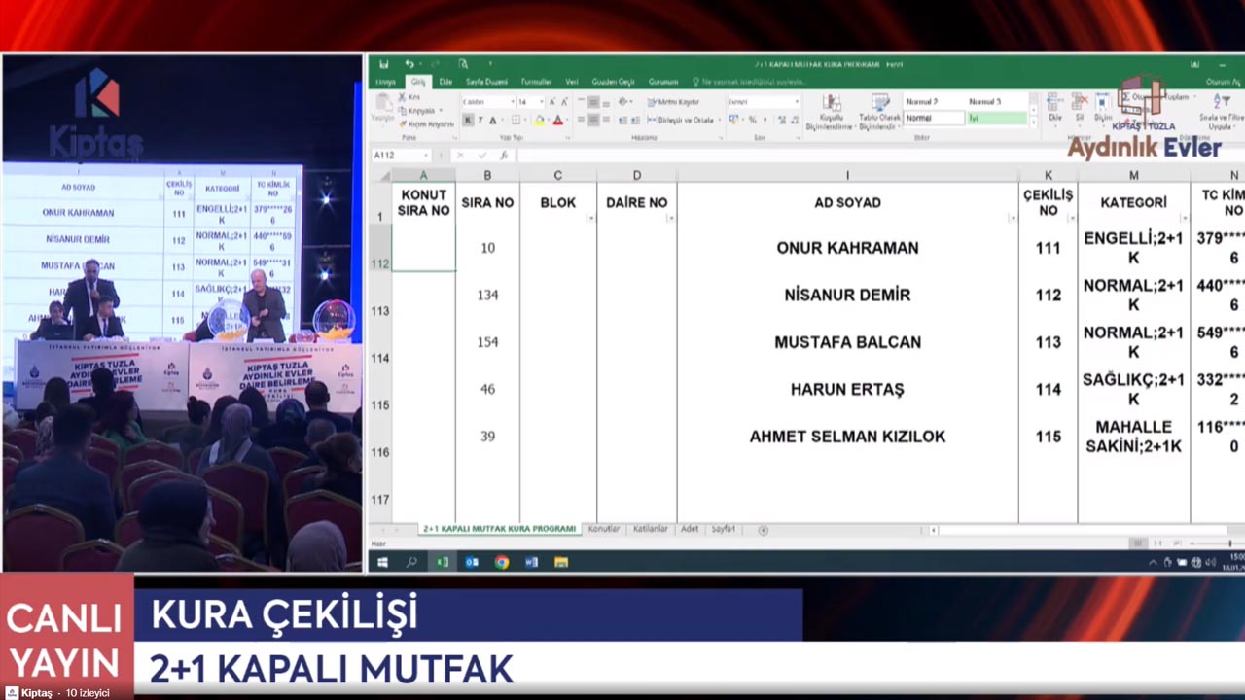The height and width of the screenshot is (700, 1245).
Task: Toggle underline A formatting
Action: pyautogui.click(x=491, y=120)
